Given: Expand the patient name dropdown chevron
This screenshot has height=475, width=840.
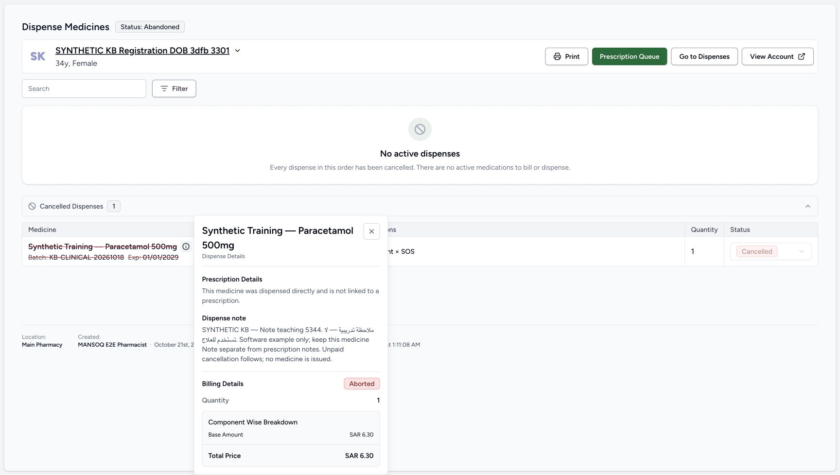Looking at the screenshot, I should tap(238, 51).
